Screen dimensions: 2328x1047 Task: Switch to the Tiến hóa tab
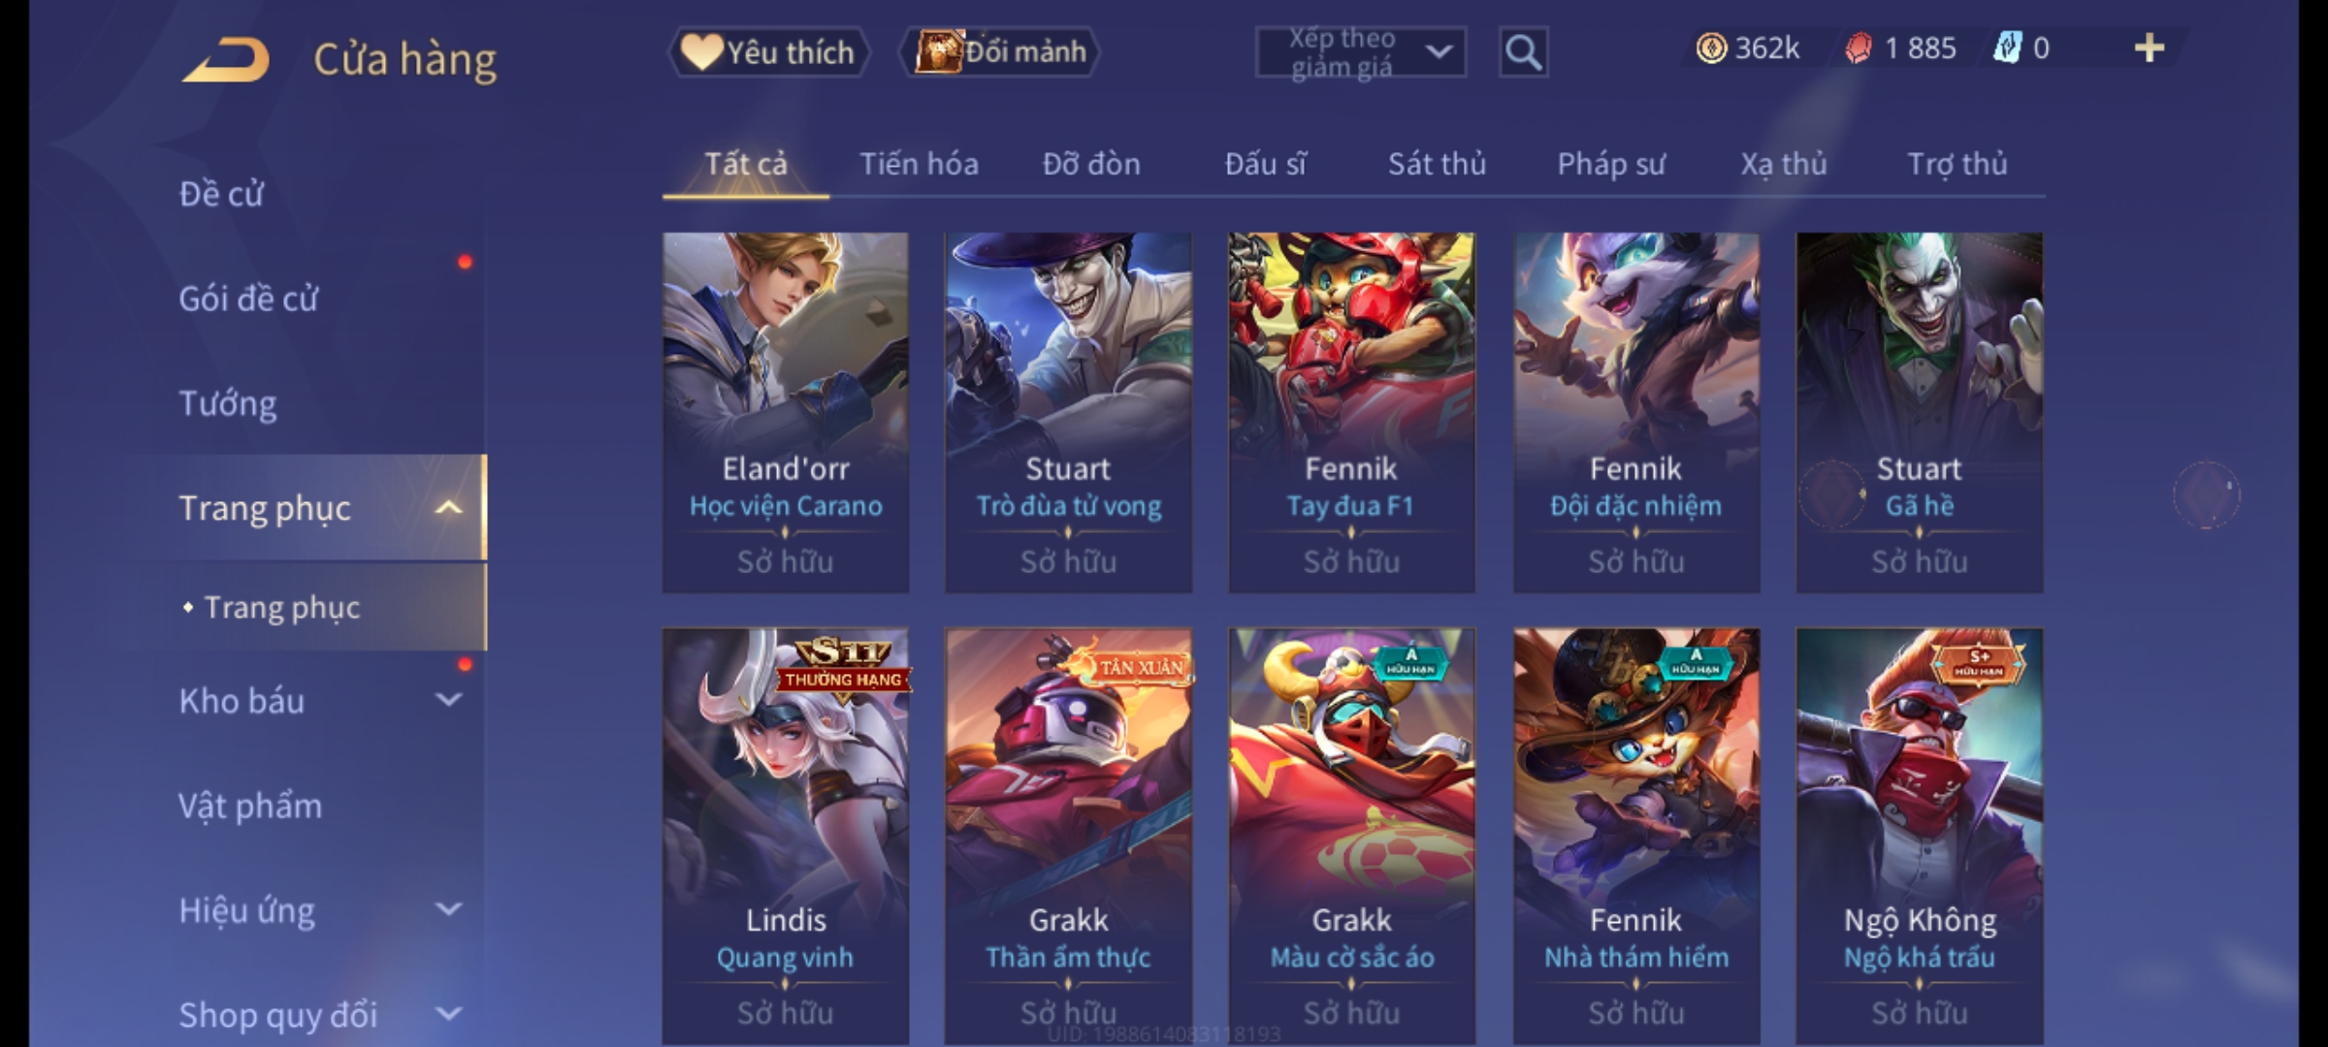[x=919, y=164]
